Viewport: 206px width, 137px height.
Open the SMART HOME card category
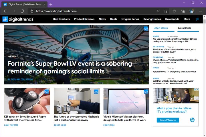[60, 125]
